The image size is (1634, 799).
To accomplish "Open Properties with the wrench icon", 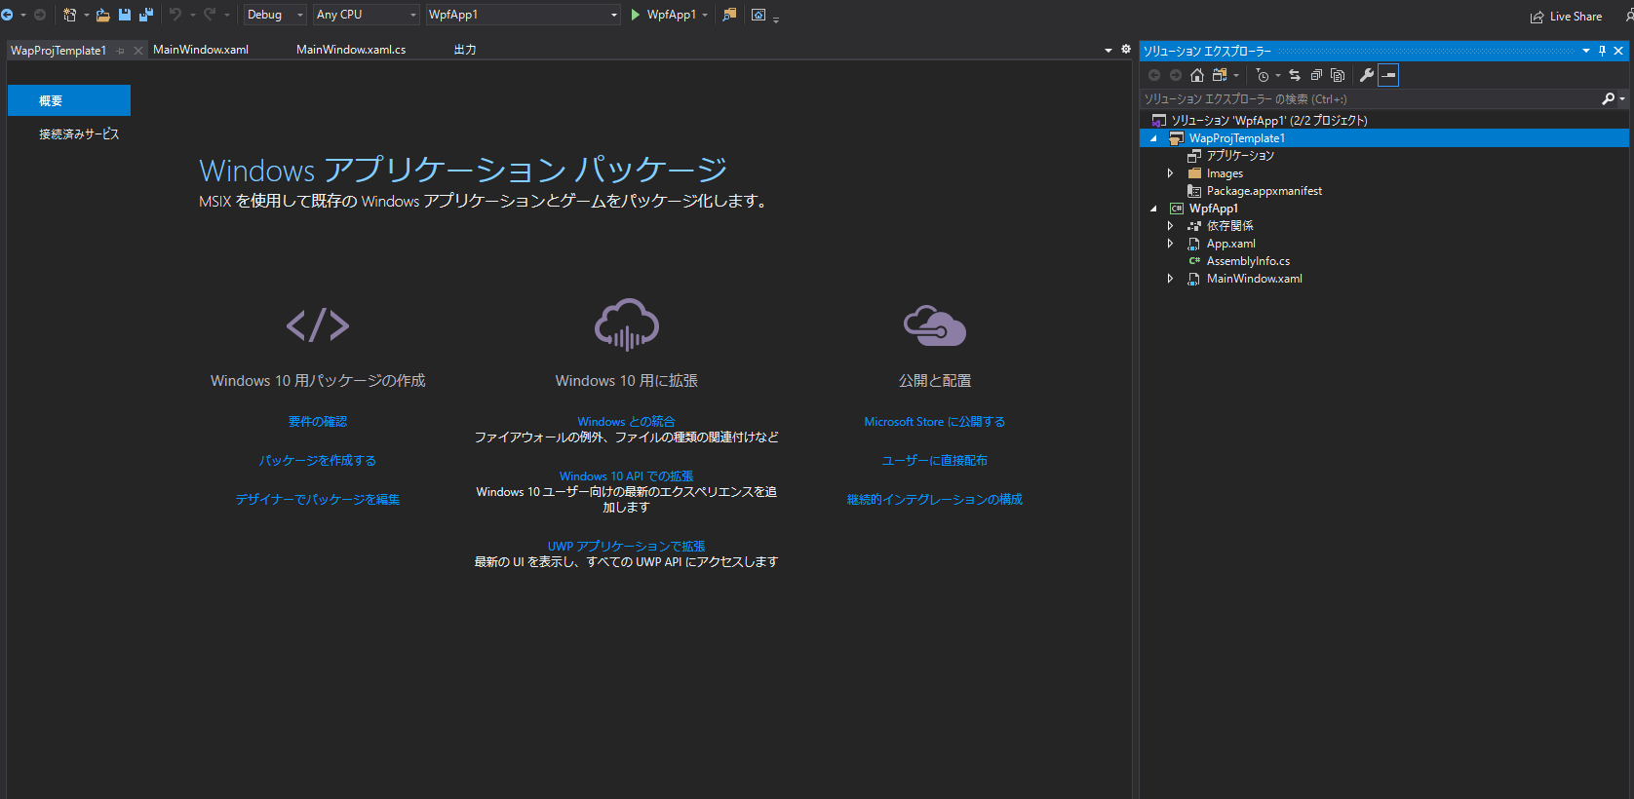I will tap(1367, 75).
